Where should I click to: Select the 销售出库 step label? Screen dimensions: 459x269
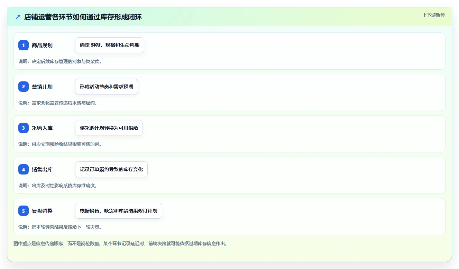tap(42, 169)
